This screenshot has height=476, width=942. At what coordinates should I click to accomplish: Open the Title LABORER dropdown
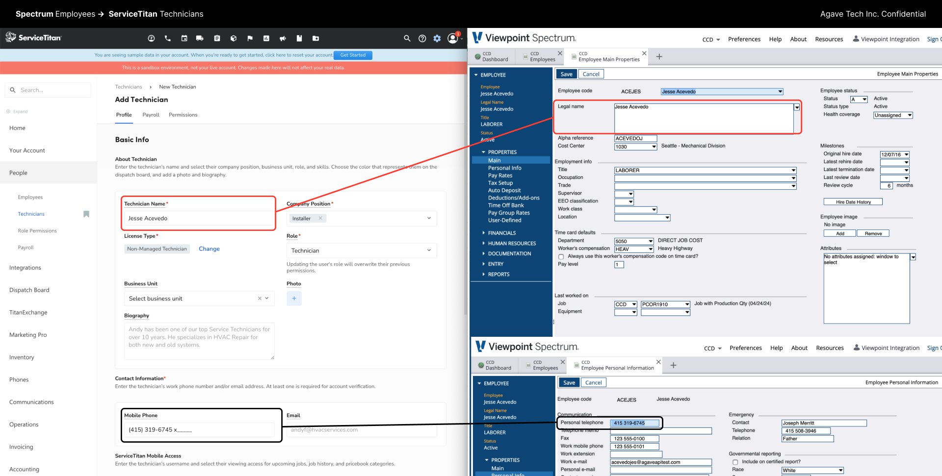[793, 171]
